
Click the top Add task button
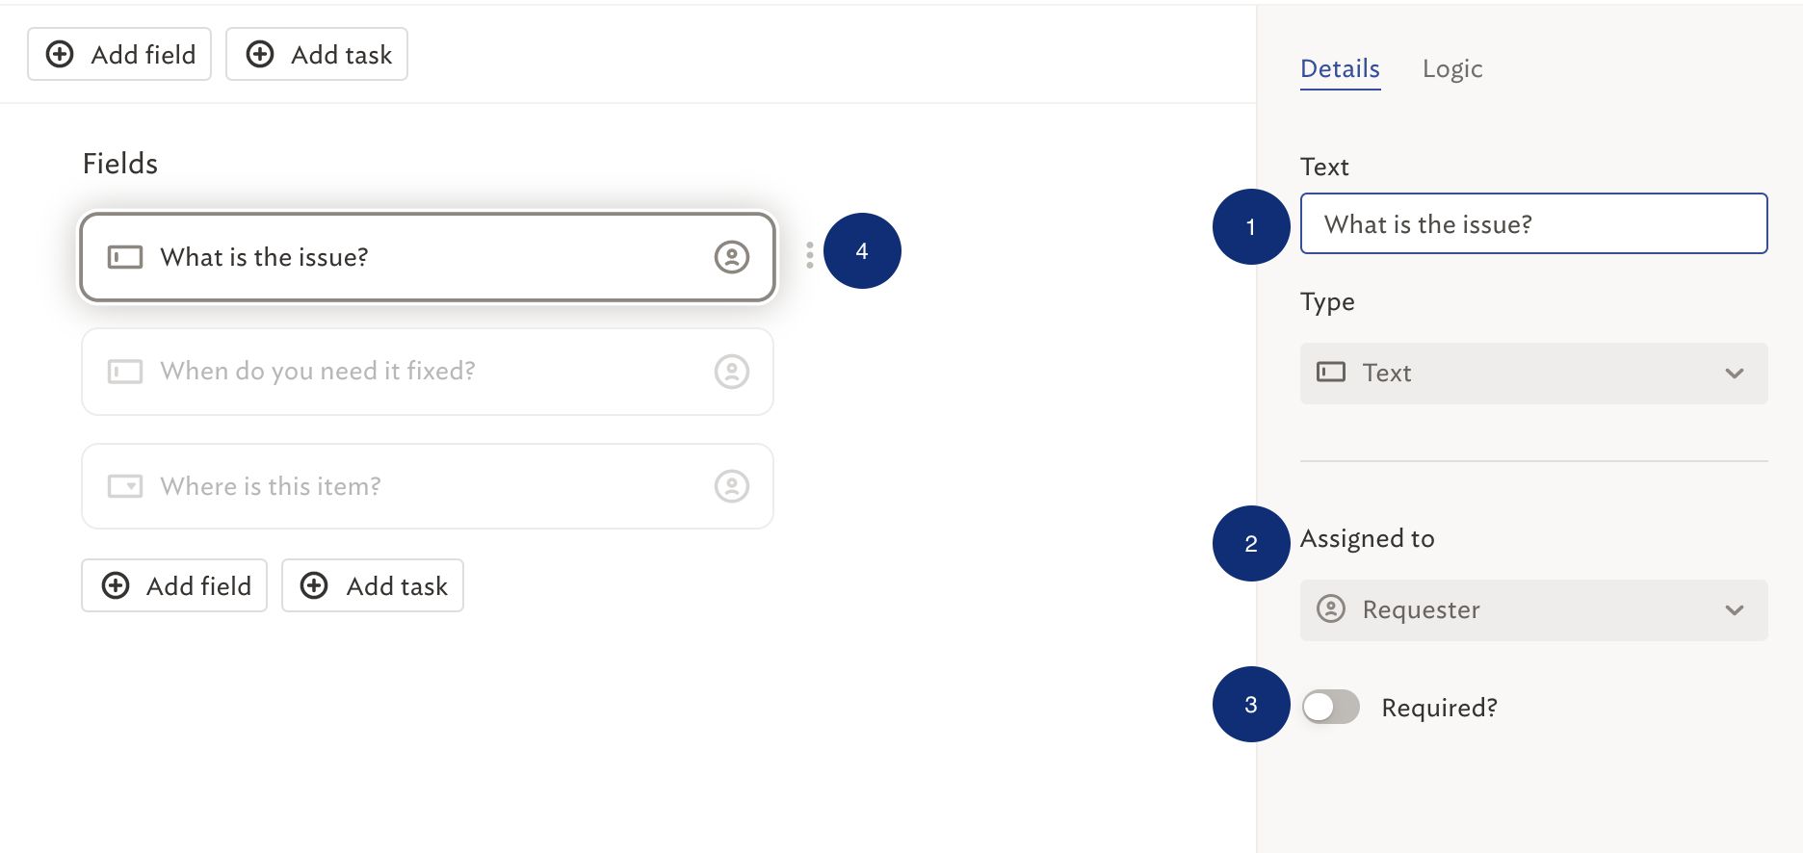(317, 54)
